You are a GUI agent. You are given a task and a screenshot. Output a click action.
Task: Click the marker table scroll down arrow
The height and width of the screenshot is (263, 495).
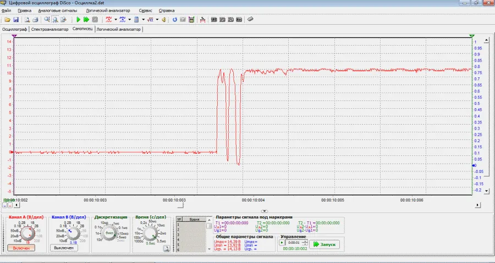pos(209,249)
